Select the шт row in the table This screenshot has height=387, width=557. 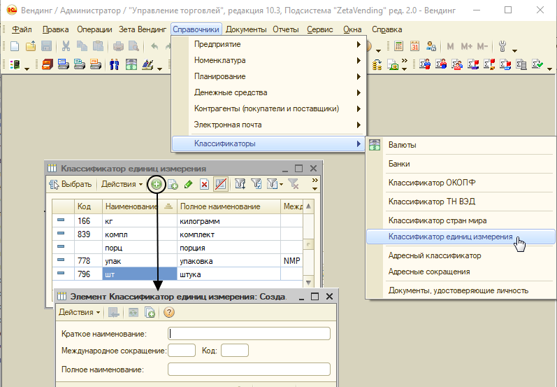point(178,274)
